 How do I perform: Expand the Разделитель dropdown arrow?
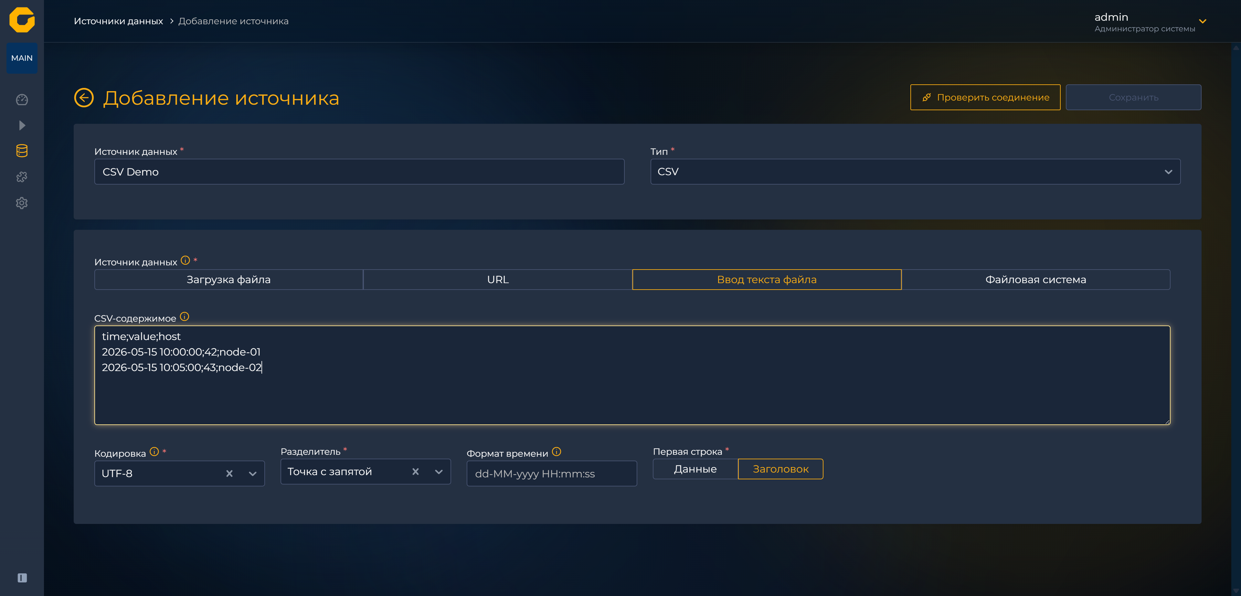[x=439, y=472]
